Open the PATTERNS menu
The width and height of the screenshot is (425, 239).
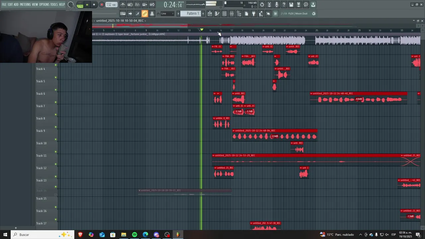(x=25, y=5)
